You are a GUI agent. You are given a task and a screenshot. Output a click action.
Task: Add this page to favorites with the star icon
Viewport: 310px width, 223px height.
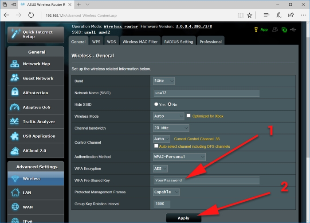[250, 15]
